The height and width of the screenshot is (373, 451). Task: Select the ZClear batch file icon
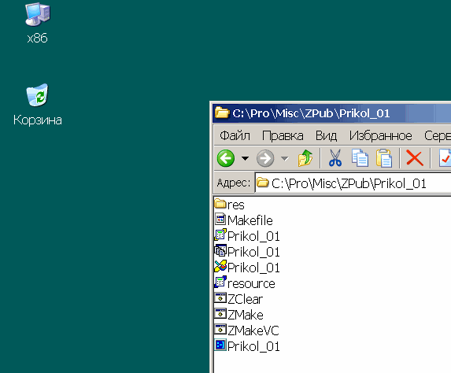220,297
